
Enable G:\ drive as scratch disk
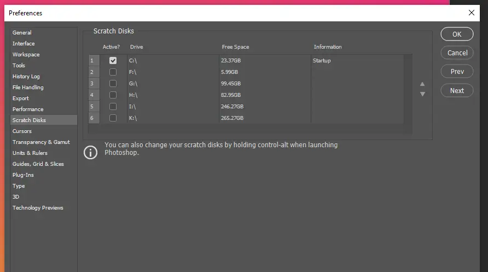113,83
